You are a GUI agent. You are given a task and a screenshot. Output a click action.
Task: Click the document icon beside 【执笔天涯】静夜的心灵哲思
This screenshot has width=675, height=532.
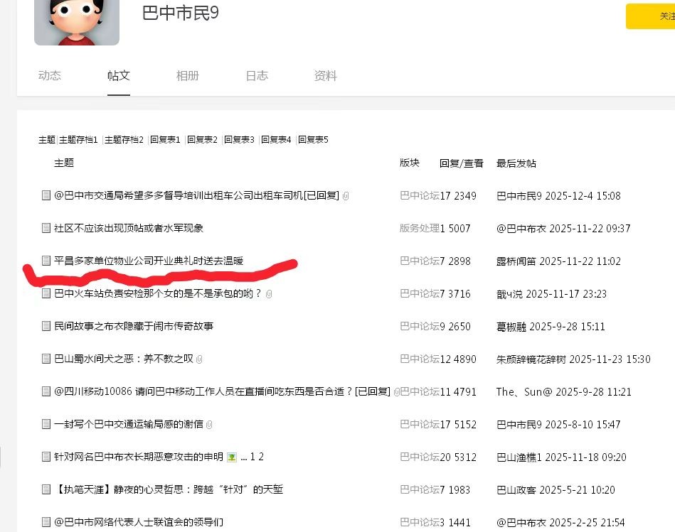click(x=46, y=489)
